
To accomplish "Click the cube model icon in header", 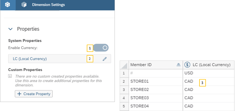I will tap(7, 5).
